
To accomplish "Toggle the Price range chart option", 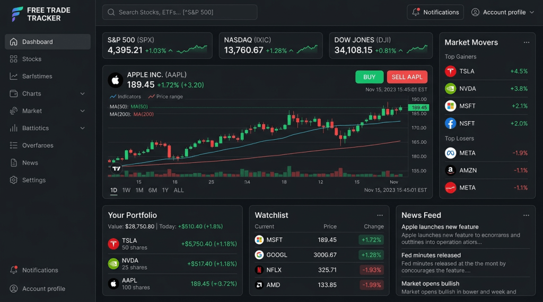I will [165, 97].
